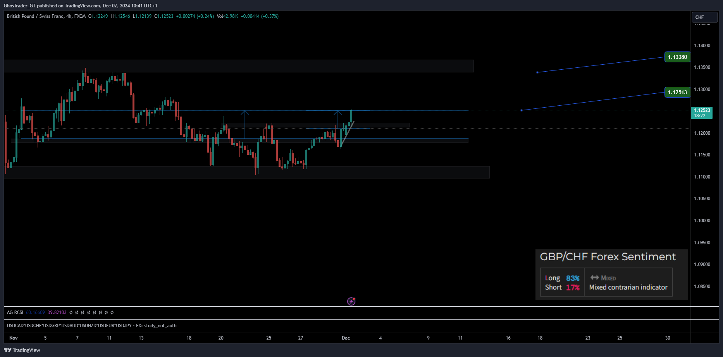
Task: Click the 1.10000 level on the price axis
Action: (702, 221)
